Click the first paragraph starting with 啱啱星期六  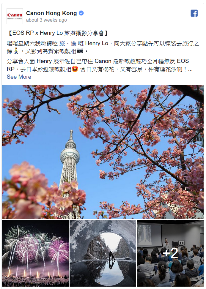[x=103, y=47]
